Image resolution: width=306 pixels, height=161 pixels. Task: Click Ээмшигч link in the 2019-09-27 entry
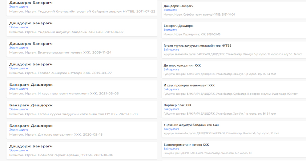19,68
